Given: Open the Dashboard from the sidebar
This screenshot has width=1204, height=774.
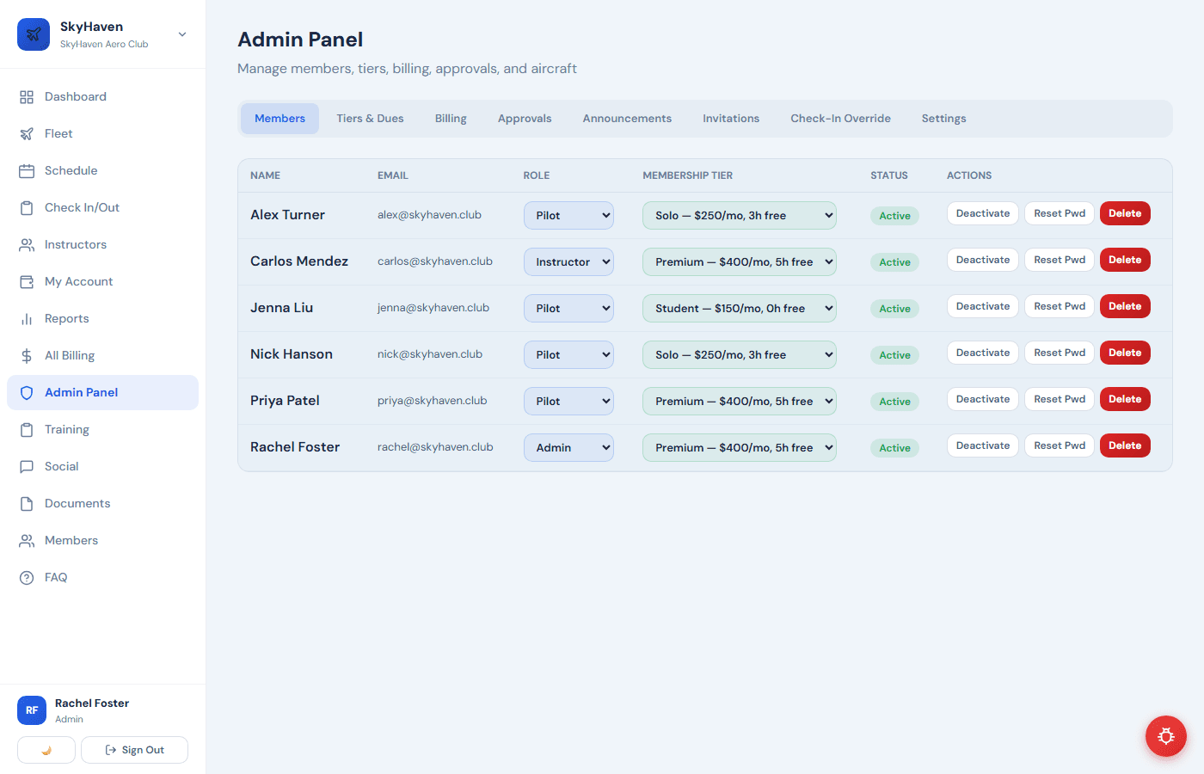Looking at the screenshot, I should click(x=27, y=95).
